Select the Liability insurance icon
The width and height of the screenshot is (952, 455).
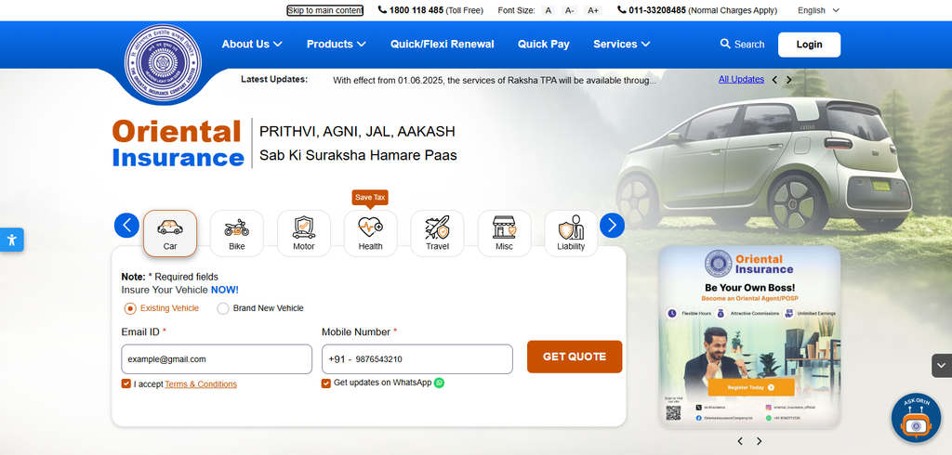point(571,233)
